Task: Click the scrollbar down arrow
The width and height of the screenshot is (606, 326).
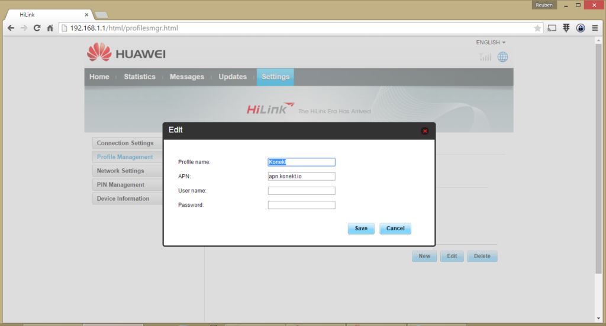Action: (599, 318)
